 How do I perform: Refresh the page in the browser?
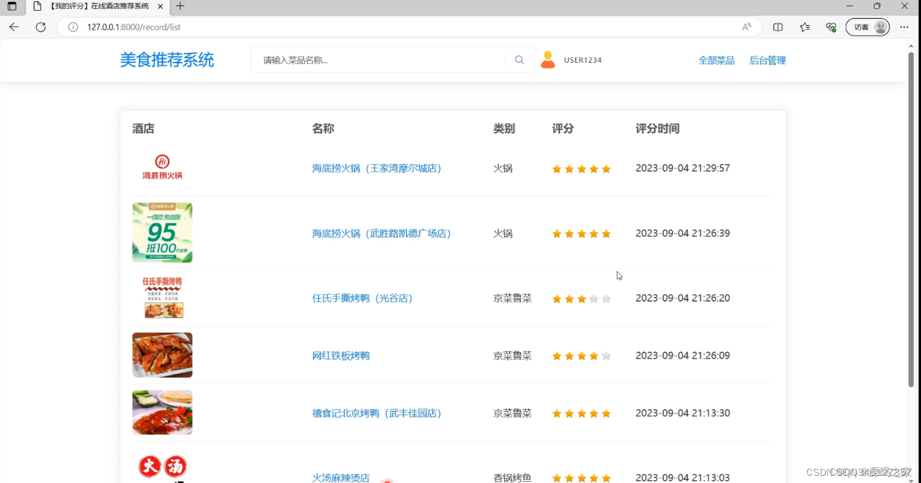coord(40,27)
